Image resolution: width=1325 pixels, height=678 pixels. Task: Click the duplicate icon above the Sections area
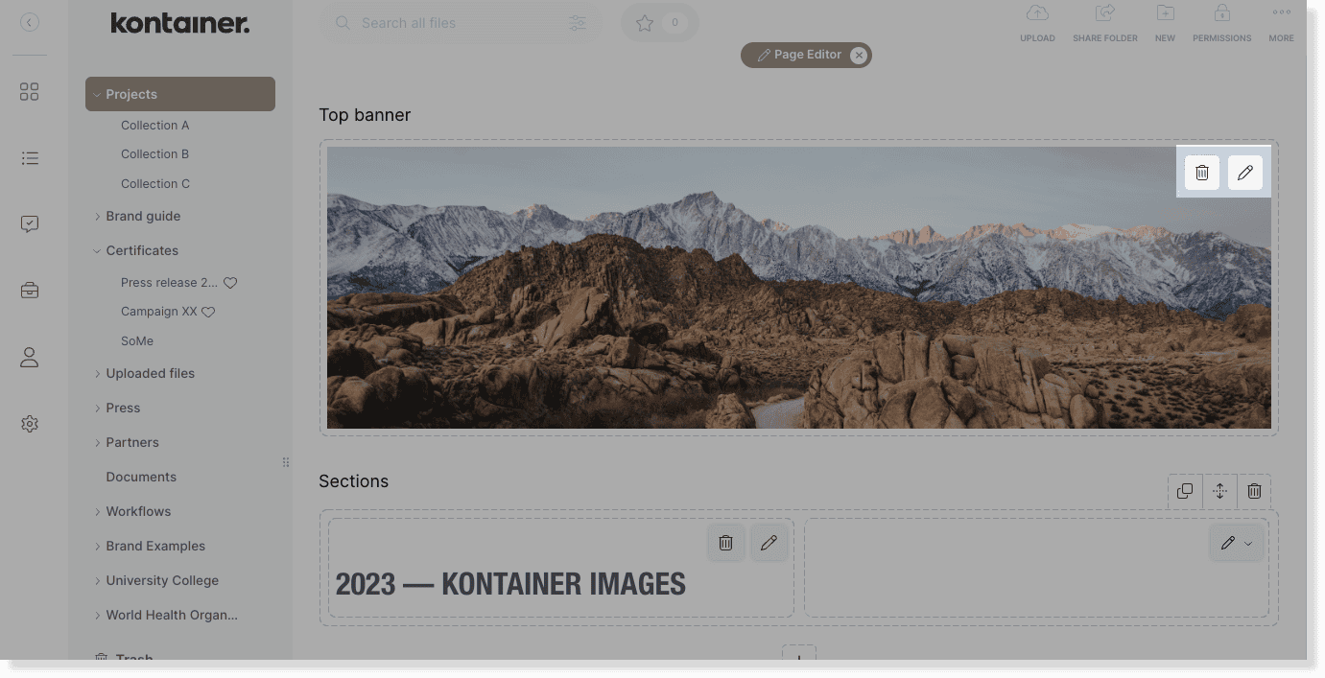(x=1185, y=491)
